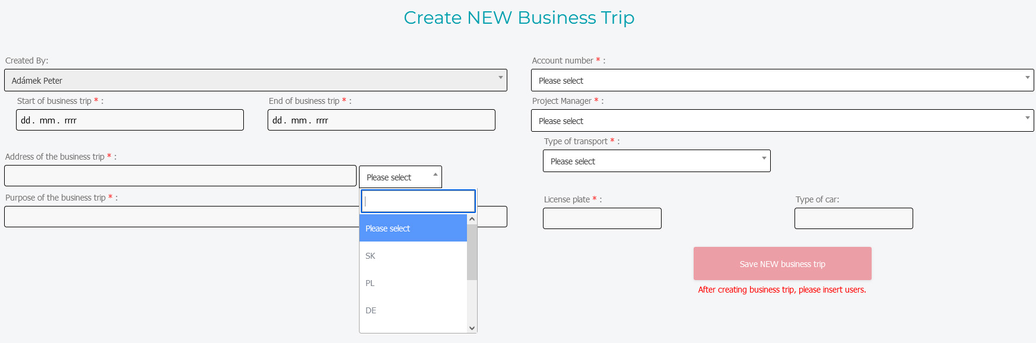Click the Type of car input field

tap(853, 218)
